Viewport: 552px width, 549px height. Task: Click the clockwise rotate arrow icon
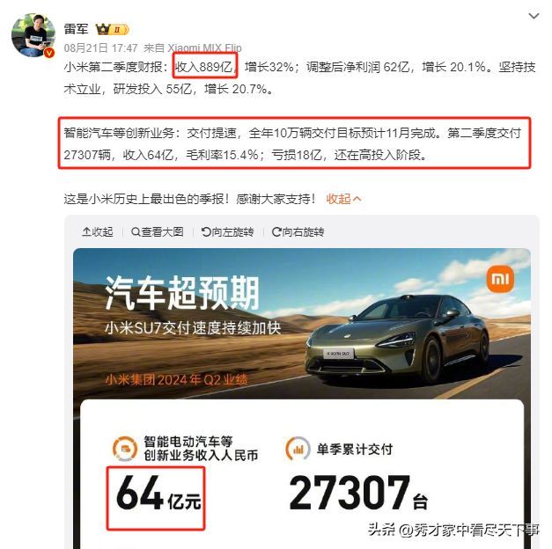(276, 232)
